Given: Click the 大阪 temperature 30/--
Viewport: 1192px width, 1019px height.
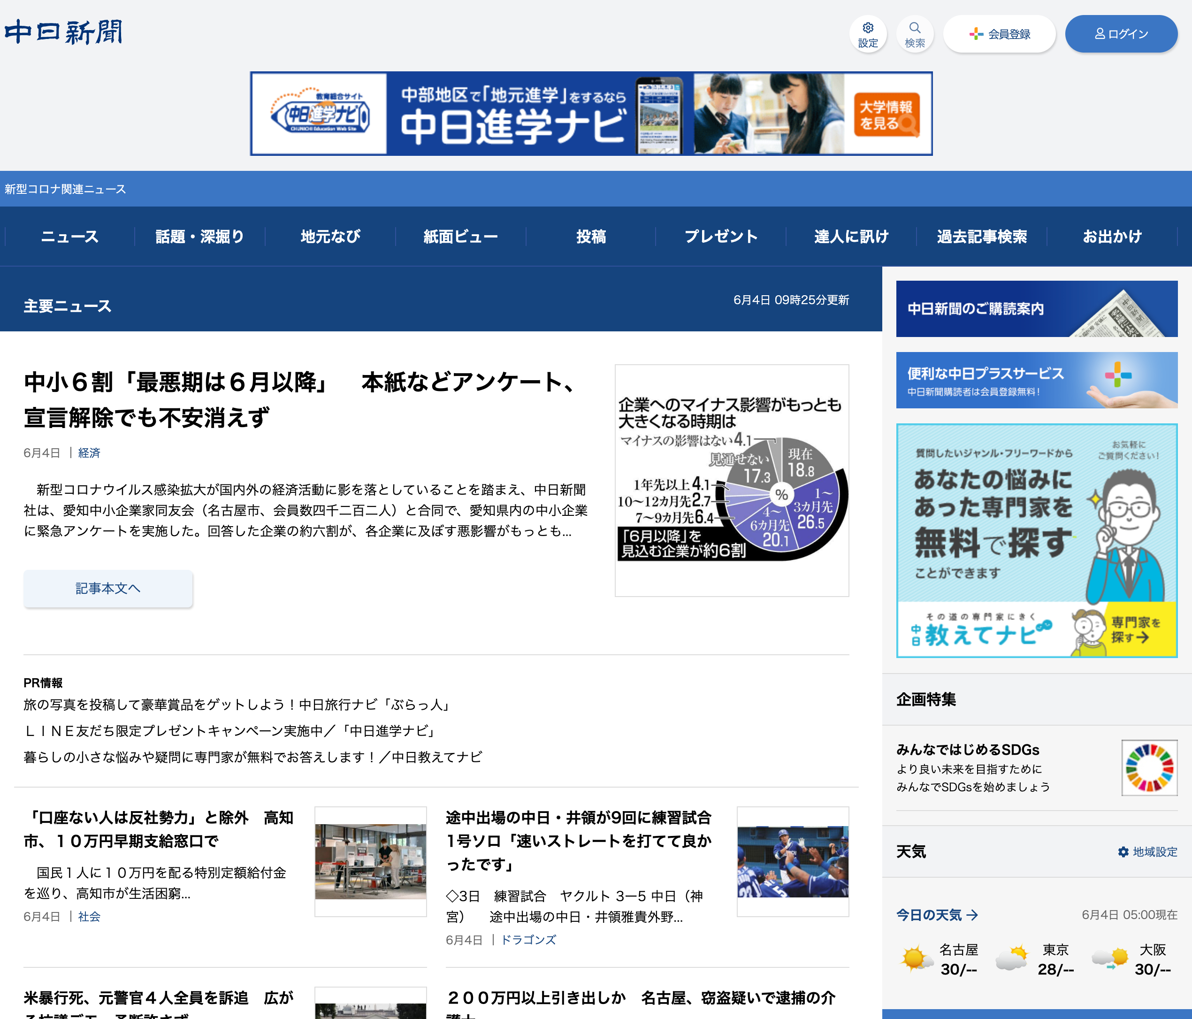Looking at the screenshot, I should (x=1152, y=970).
